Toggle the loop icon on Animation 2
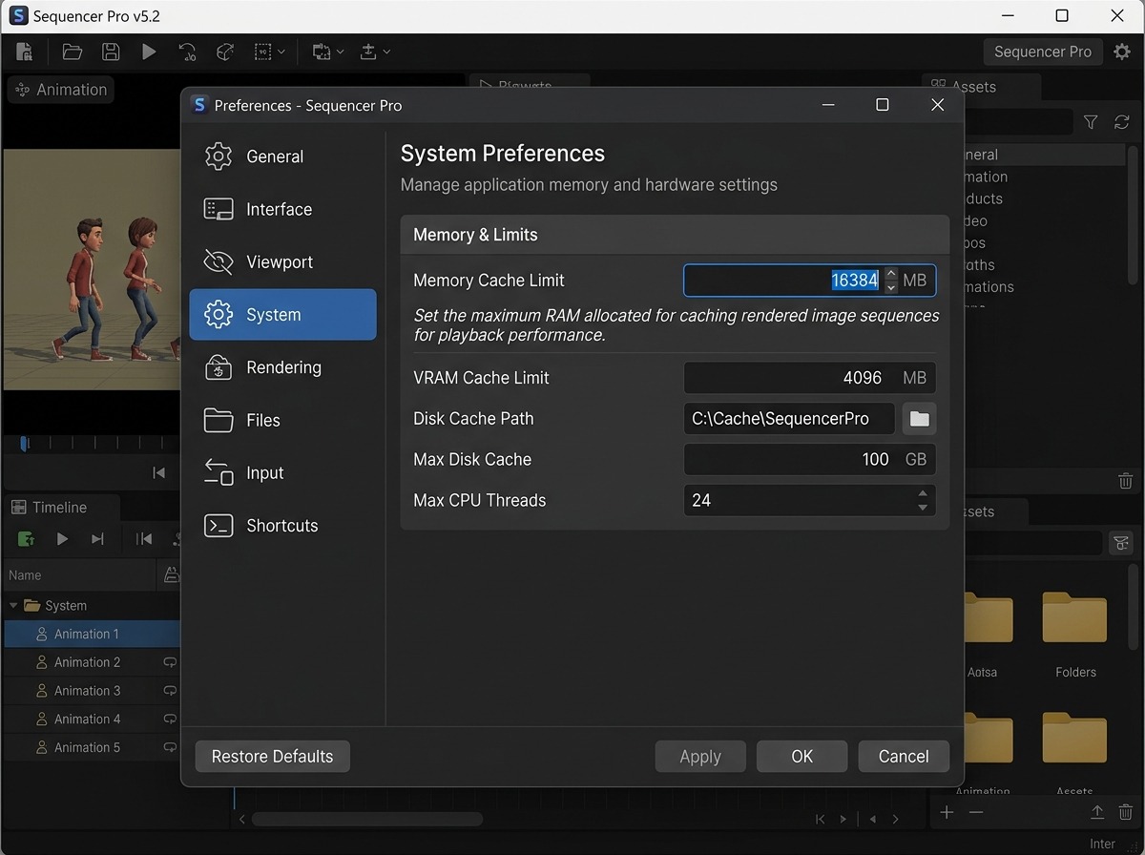1145x855 pixels. (170, 662)
